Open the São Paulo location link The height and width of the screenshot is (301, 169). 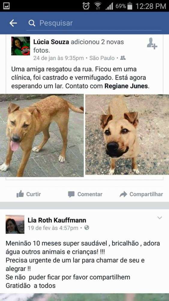click(x=102, y=58)
